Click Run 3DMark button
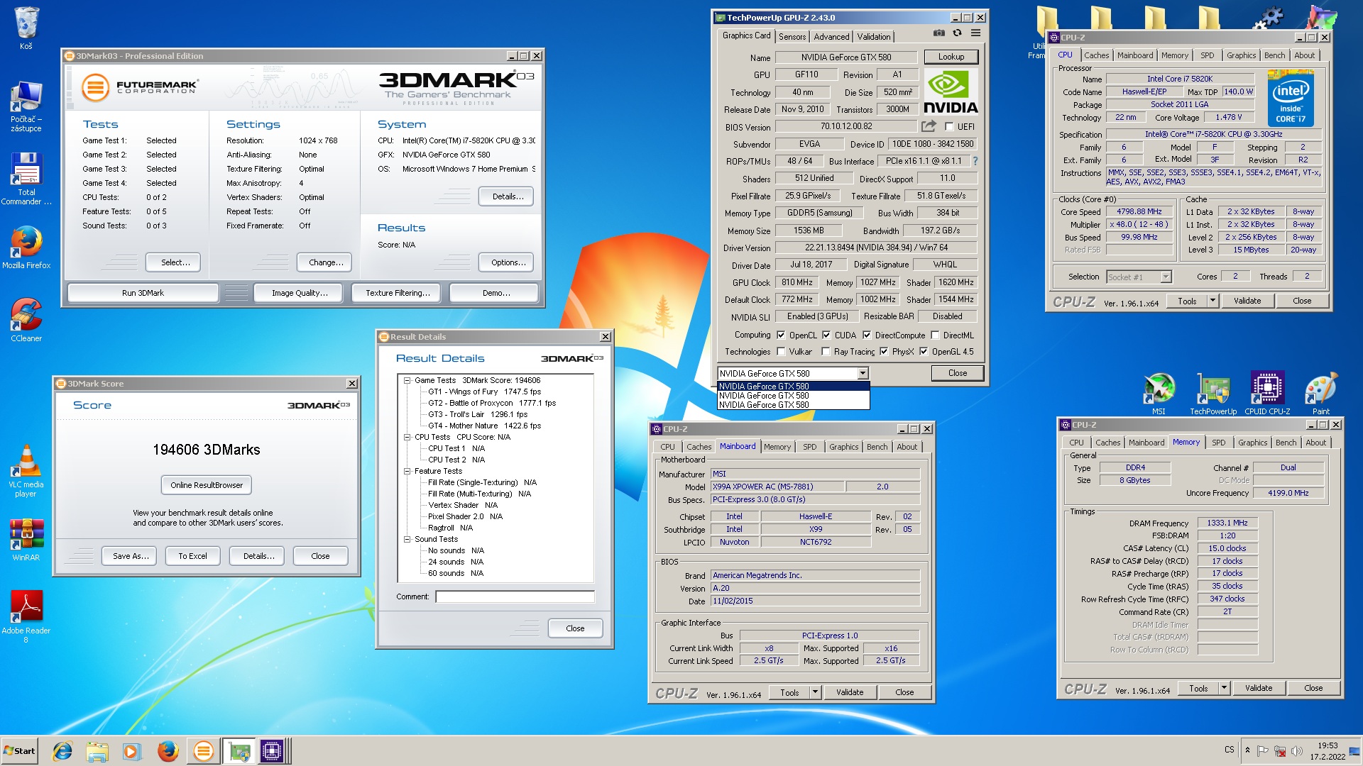This screenshot has height=766, width=1363. point(143,293)
